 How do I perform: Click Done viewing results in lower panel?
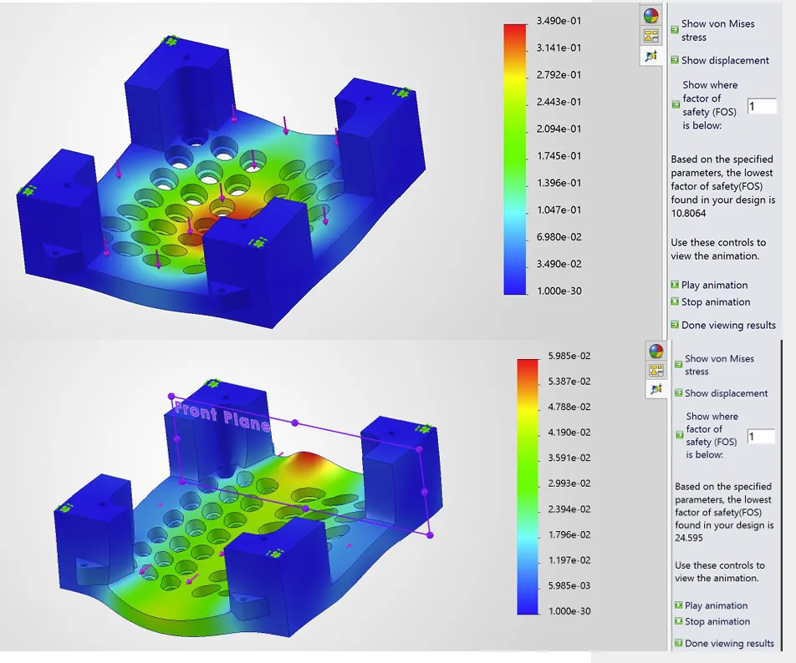[724, 643]
